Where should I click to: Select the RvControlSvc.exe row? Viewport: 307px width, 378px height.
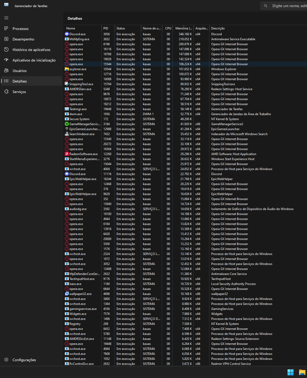[x=185, y=364]
